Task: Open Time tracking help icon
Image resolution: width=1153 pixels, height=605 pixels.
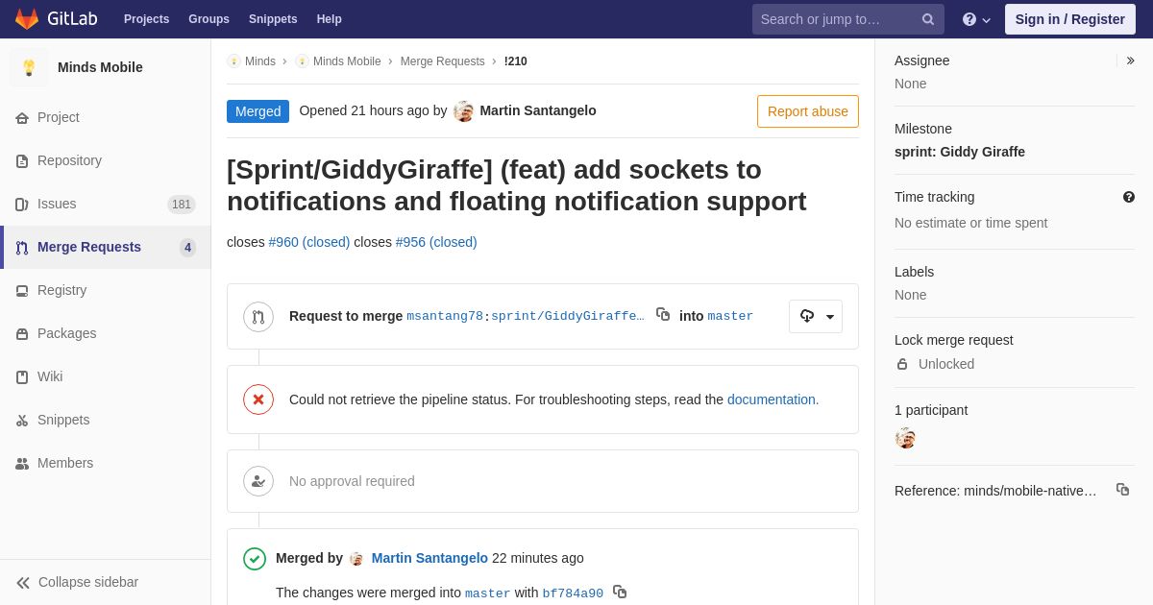Action: (1129, 197)
